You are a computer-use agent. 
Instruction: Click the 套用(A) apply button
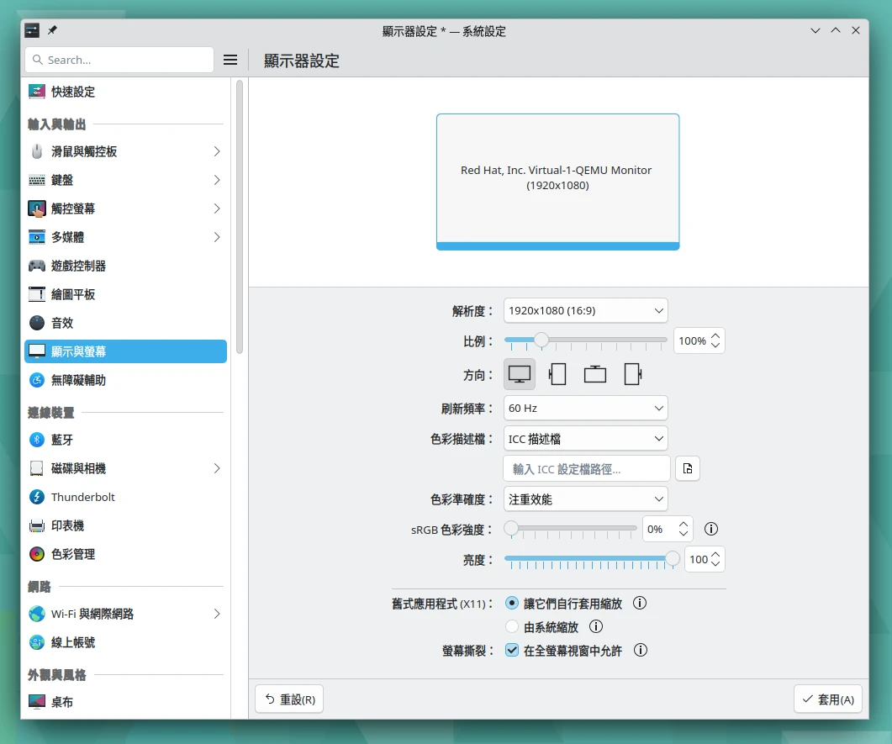[827, 699]
